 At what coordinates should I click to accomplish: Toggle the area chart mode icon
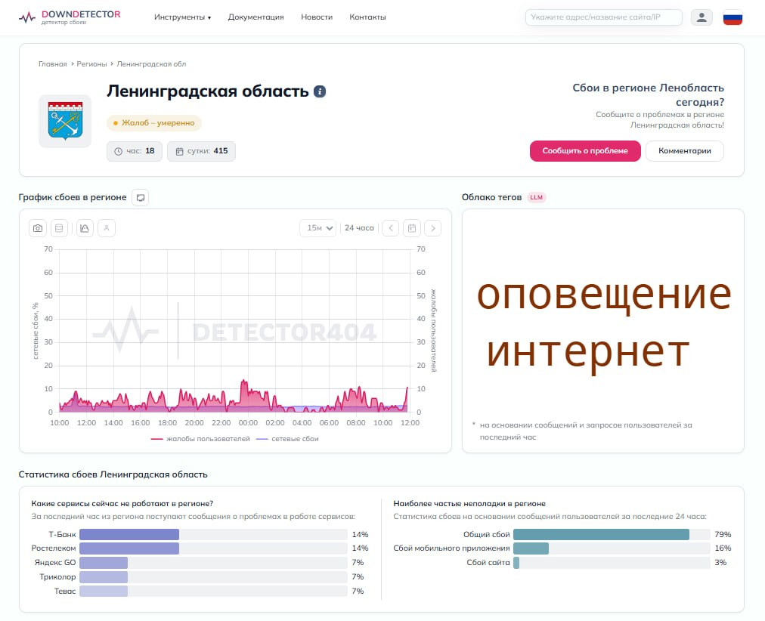pos(85,228)
